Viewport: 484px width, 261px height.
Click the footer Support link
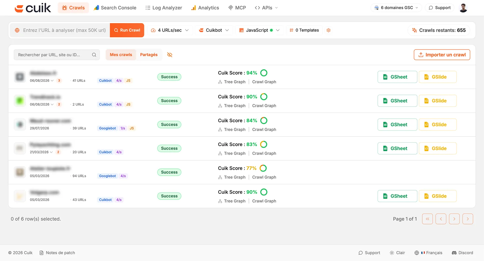click(369, 253)
